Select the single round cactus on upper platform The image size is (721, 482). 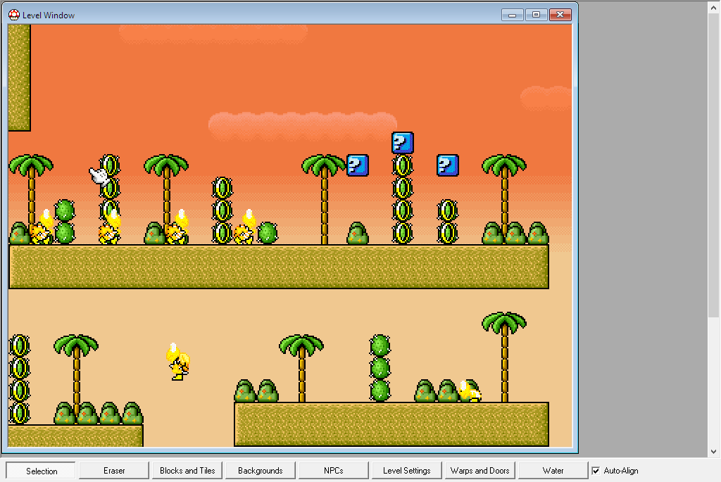pyautogui.click(x=267, y=233)
